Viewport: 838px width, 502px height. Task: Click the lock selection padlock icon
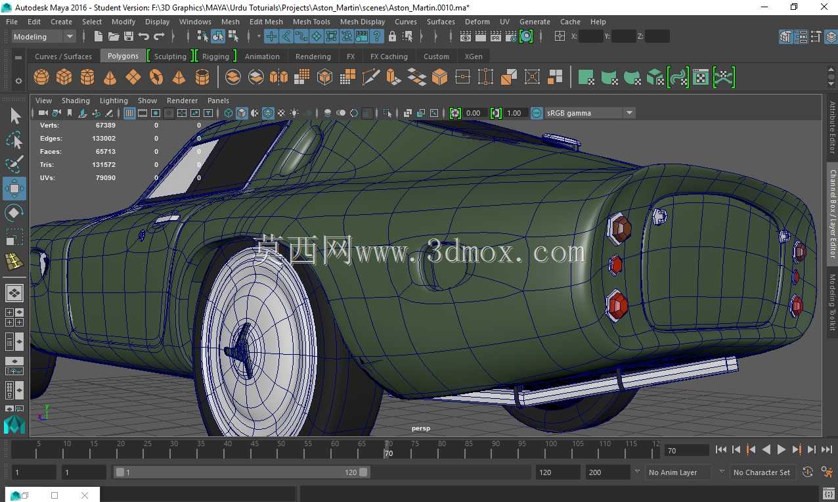392,36
